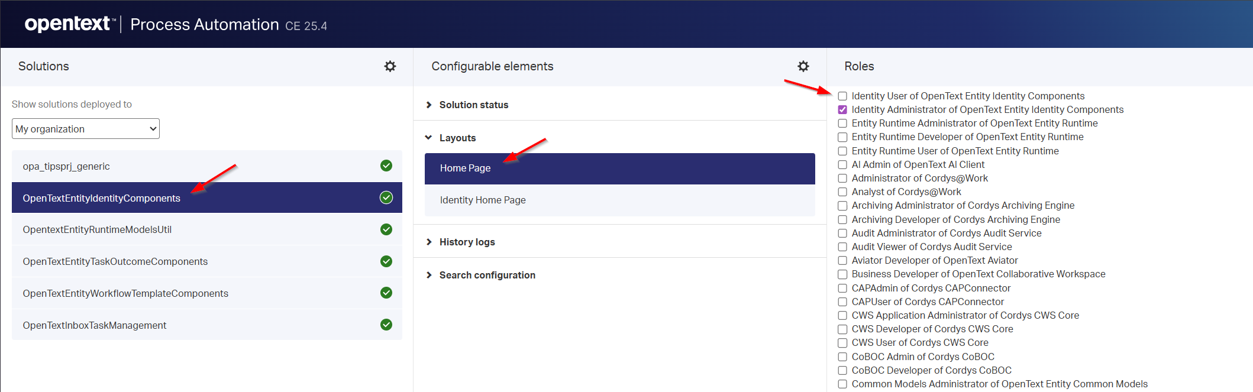The image size is (1253, 392).
Task: Select the OpenTextInboxTaskManagement solution
Action: [x=95, y=325]
